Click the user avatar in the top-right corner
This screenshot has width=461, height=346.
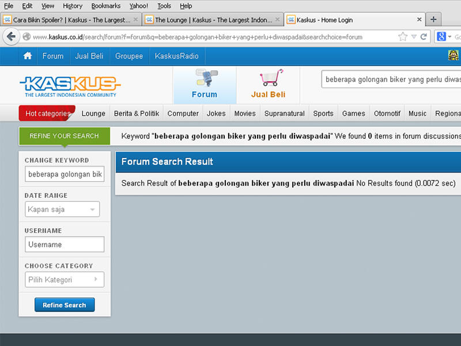454,56
